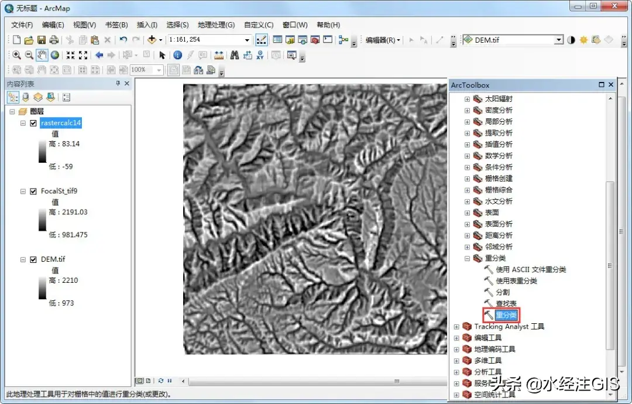Switch to List By Source view
The image size is (632, 404).
point(25,97)
